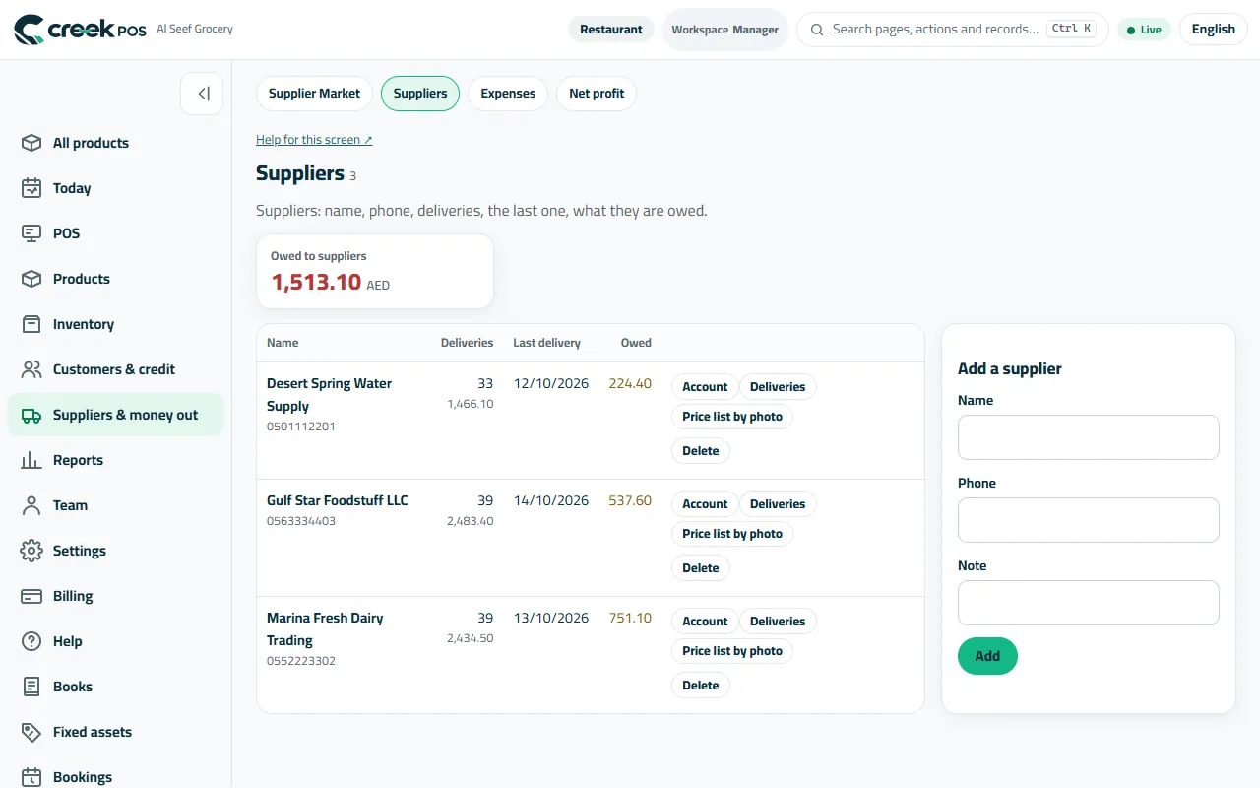Open the Net profit tab

point(597,94)
